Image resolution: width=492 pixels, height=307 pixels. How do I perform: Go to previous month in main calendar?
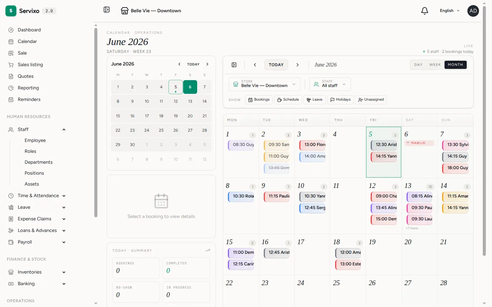(255, 65)
